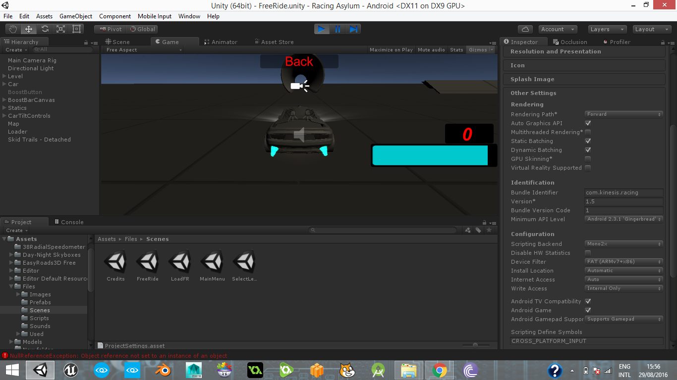Show Stats overlay in Game view
Viewport: 677px width, 380px height.
456,50
